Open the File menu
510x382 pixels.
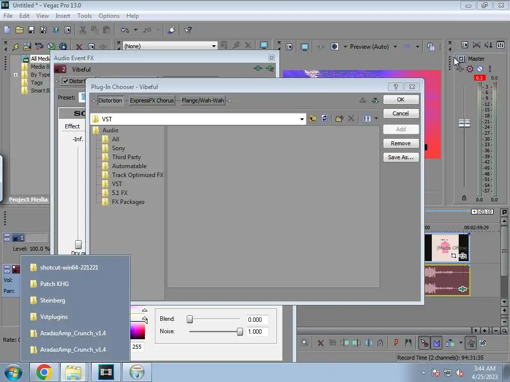coord(8,15)
